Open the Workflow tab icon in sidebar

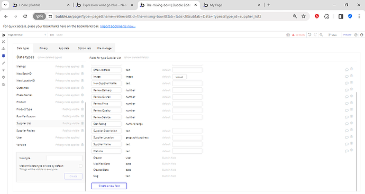tap(3, 49)
